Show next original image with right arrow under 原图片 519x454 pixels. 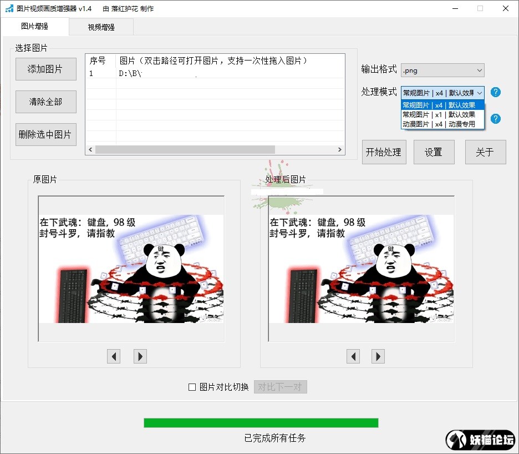pos(140,356)
